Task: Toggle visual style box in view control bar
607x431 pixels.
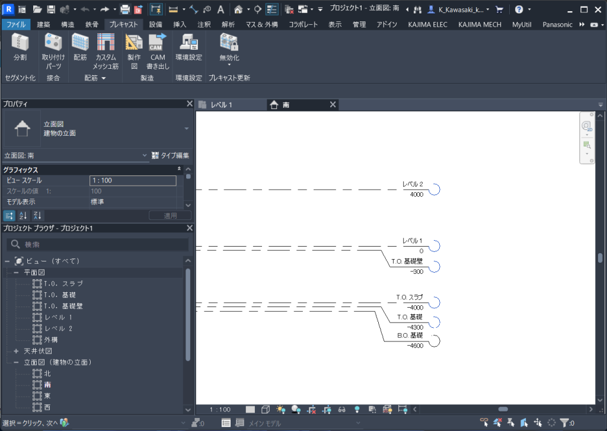Action: pyautogui.click(x=266, y=409)
